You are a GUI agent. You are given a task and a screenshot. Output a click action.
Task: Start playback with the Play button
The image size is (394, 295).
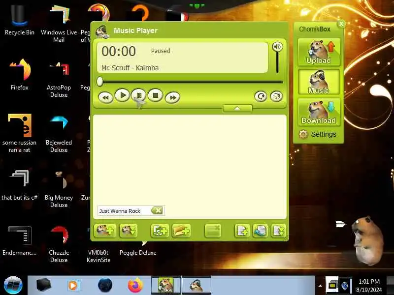[122, 95]
